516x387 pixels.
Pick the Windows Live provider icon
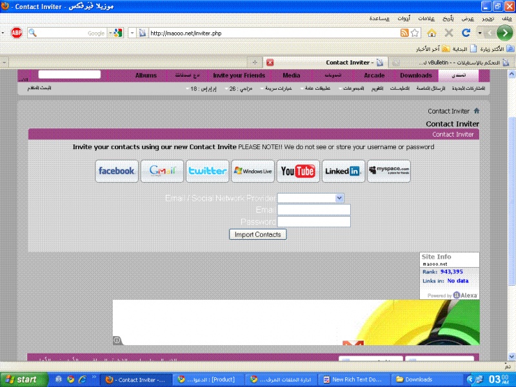[253, 171]
